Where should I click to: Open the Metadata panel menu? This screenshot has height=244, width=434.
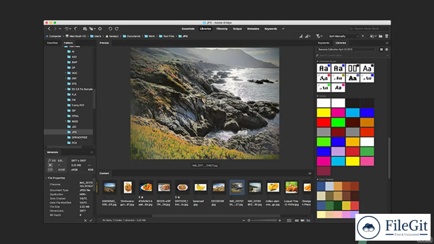[x=92, y=152]
